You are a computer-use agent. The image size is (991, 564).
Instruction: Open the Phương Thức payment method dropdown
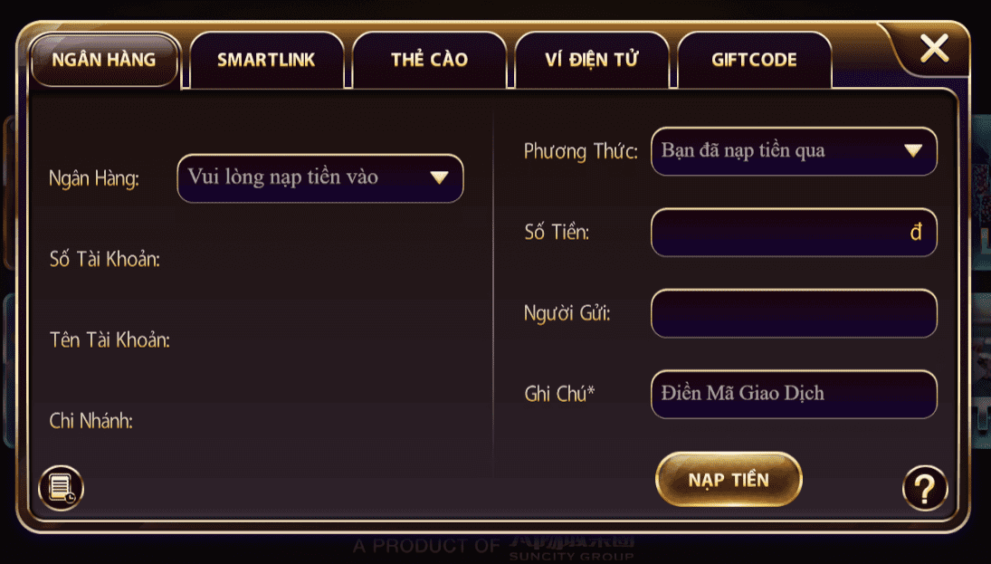pos(794,151)
